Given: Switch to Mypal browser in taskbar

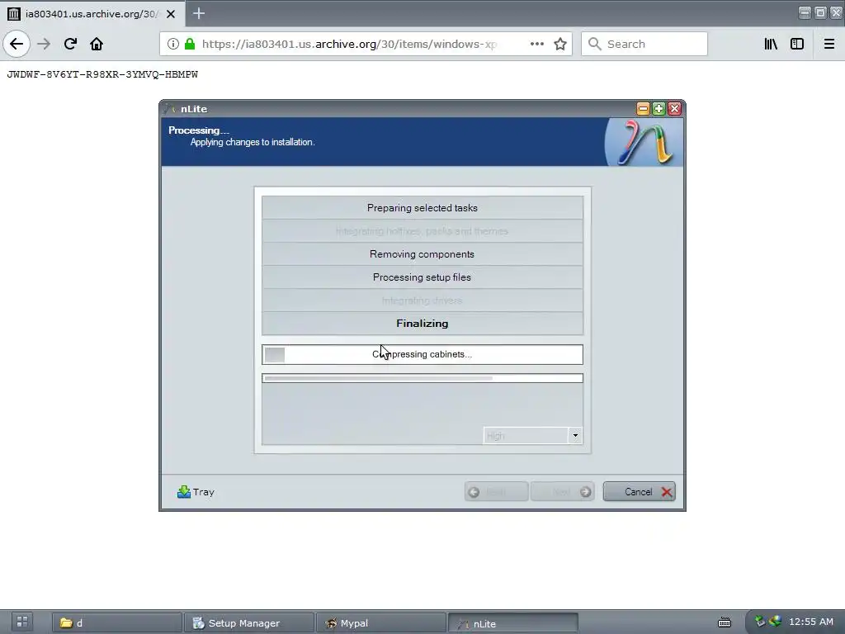Looking at the screenshot, I should [381, 623].
